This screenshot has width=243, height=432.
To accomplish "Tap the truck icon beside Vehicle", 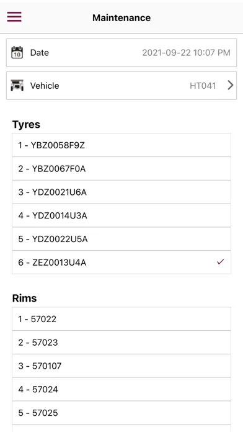I will [17, 86].
